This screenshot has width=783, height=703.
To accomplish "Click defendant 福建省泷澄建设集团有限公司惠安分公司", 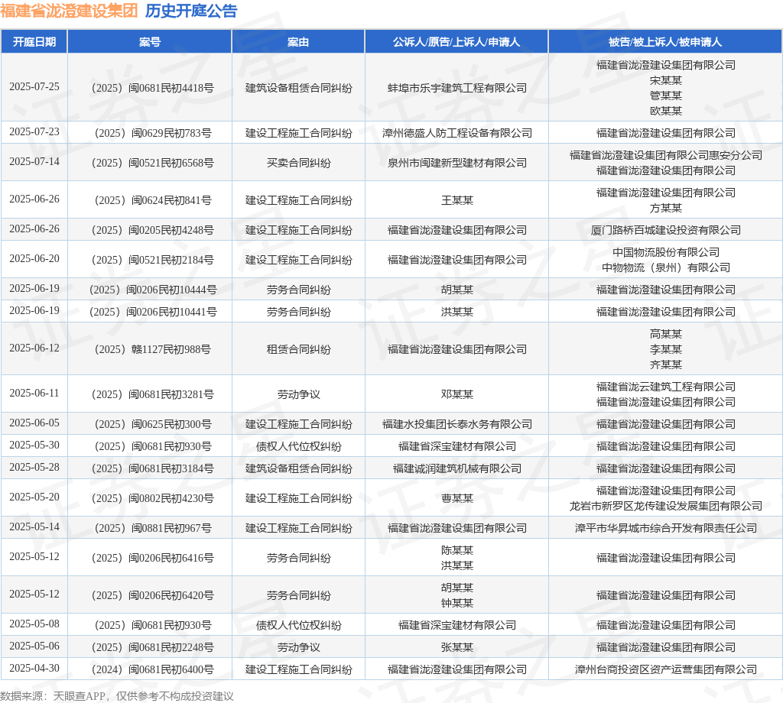I will [666, 155].
